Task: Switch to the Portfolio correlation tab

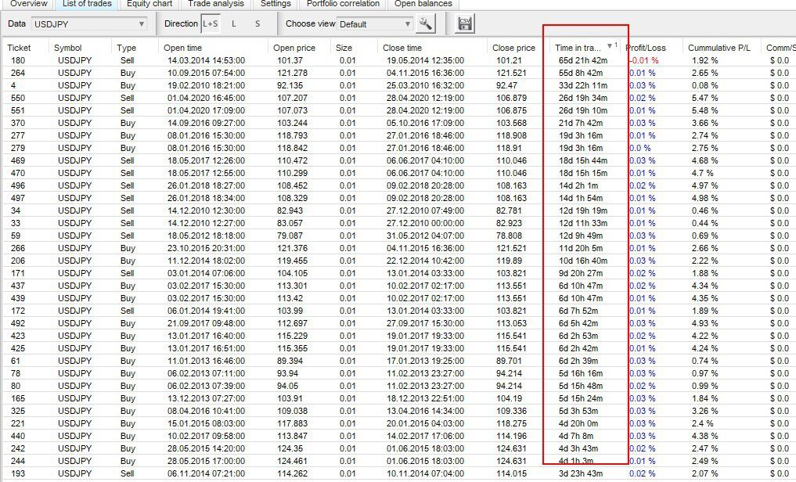Action: (343, 4)
